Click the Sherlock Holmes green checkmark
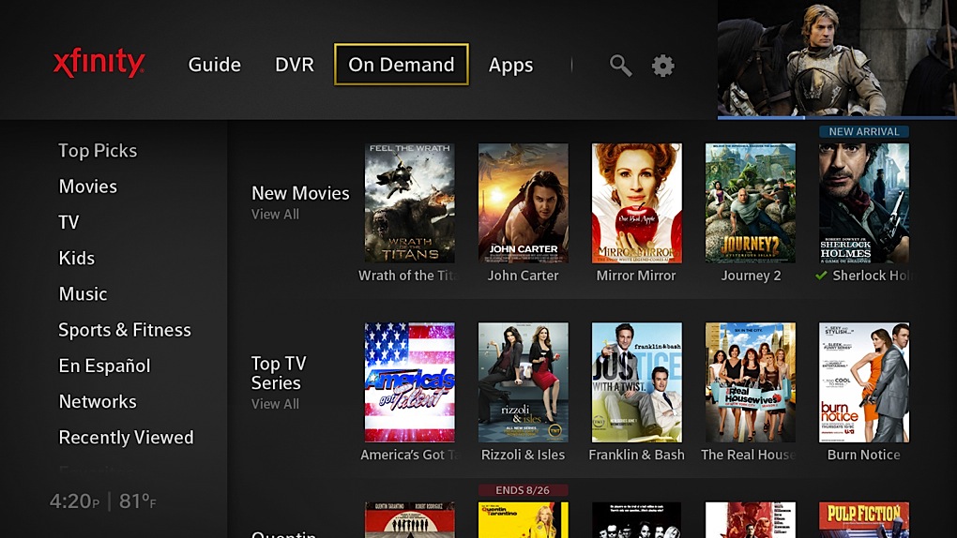Screen dimensions: 957x538 [822, 276]
